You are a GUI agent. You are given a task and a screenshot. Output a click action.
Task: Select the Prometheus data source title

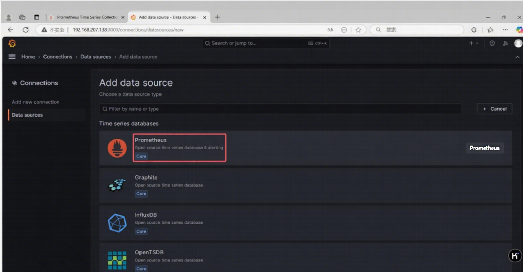click(x=151, y=140)
